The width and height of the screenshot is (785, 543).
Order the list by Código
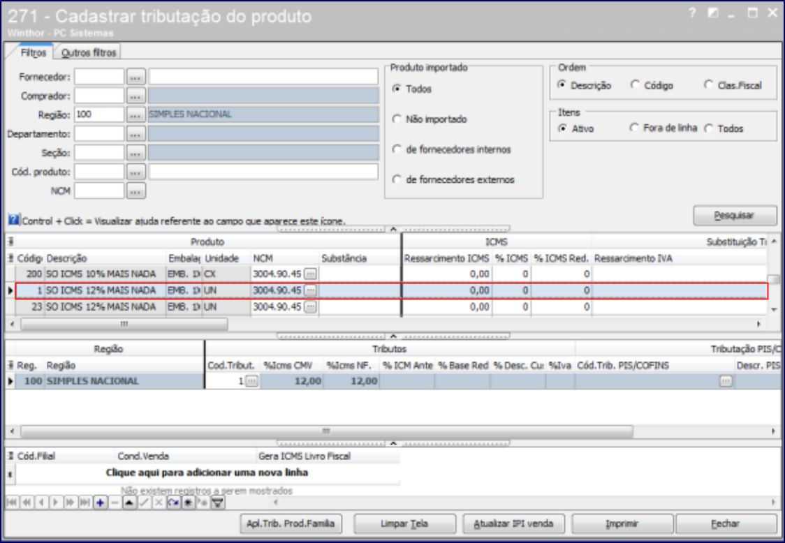(652, 85)
